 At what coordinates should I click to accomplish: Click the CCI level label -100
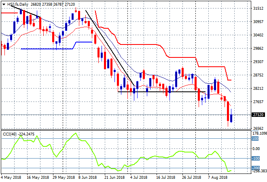(256, 158)
